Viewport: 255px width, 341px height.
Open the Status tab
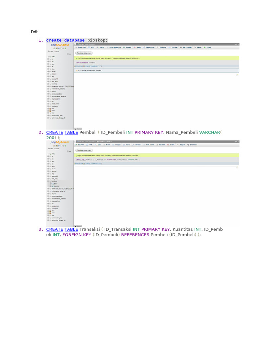[x=101, y=47]
